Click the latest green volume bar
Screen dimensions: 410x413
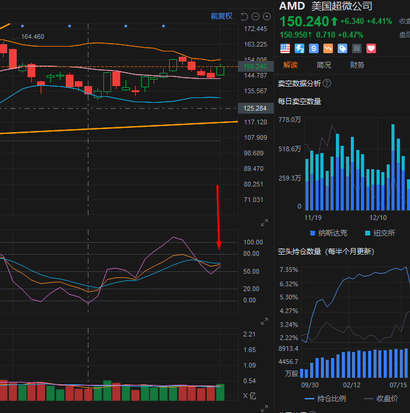pos(220,393)
